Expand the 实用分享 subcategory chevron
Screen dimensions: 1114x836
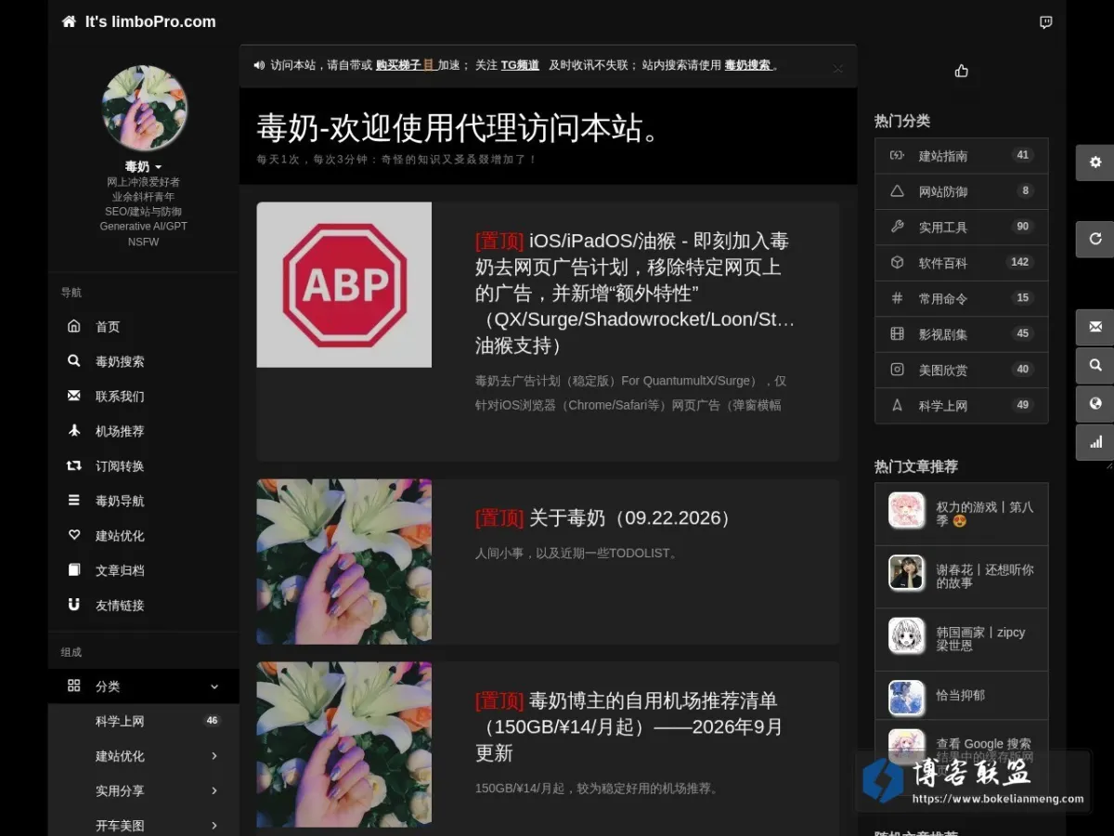coord(214,790)
